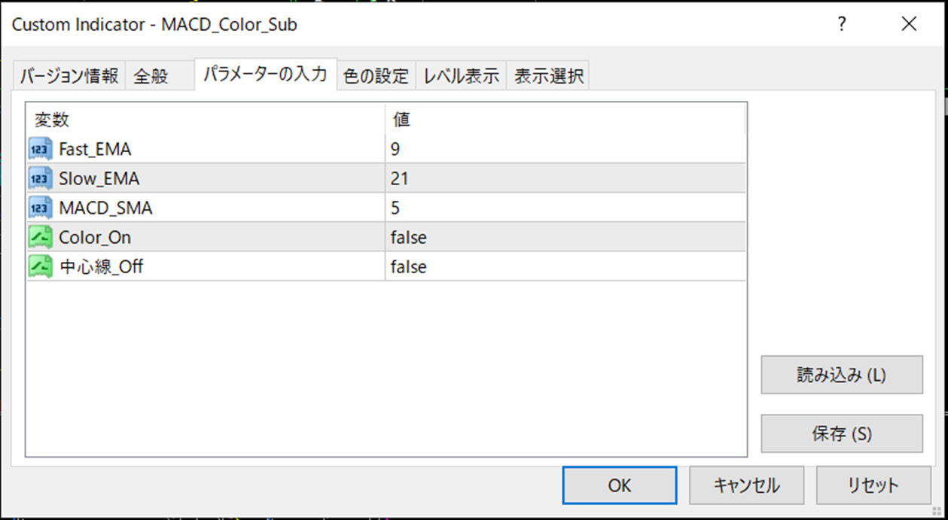Screen dimensions: 948x520
Task: Open the レベル表示 tab
Action: pyautogui.click(x=461, y=76)
